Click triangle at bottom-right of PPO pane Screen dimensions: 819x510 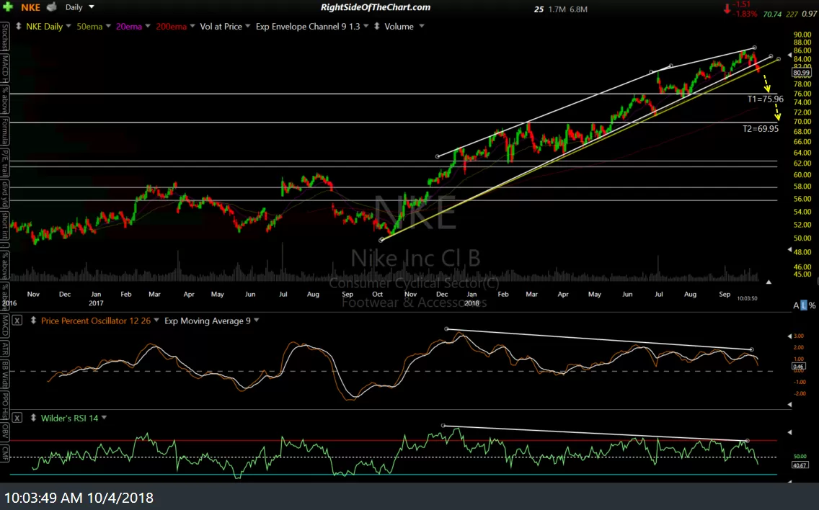(x=789, y=405)
